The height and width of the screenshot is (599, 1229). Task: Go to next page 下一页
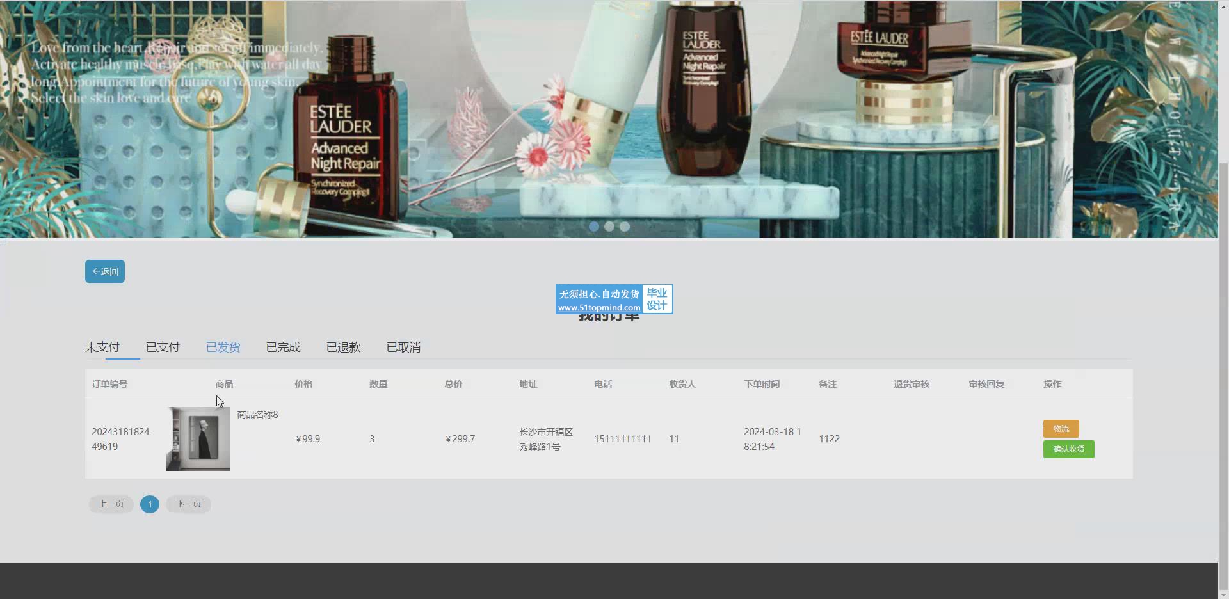188,504
